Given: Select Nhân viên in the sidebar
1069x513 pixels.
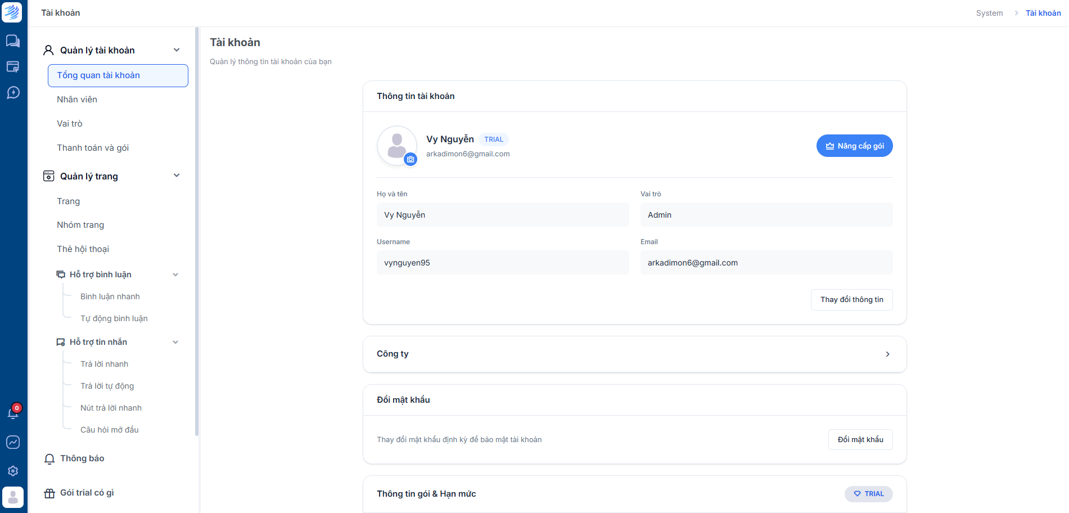Looking at the screenshot, I should coord(77,100).
